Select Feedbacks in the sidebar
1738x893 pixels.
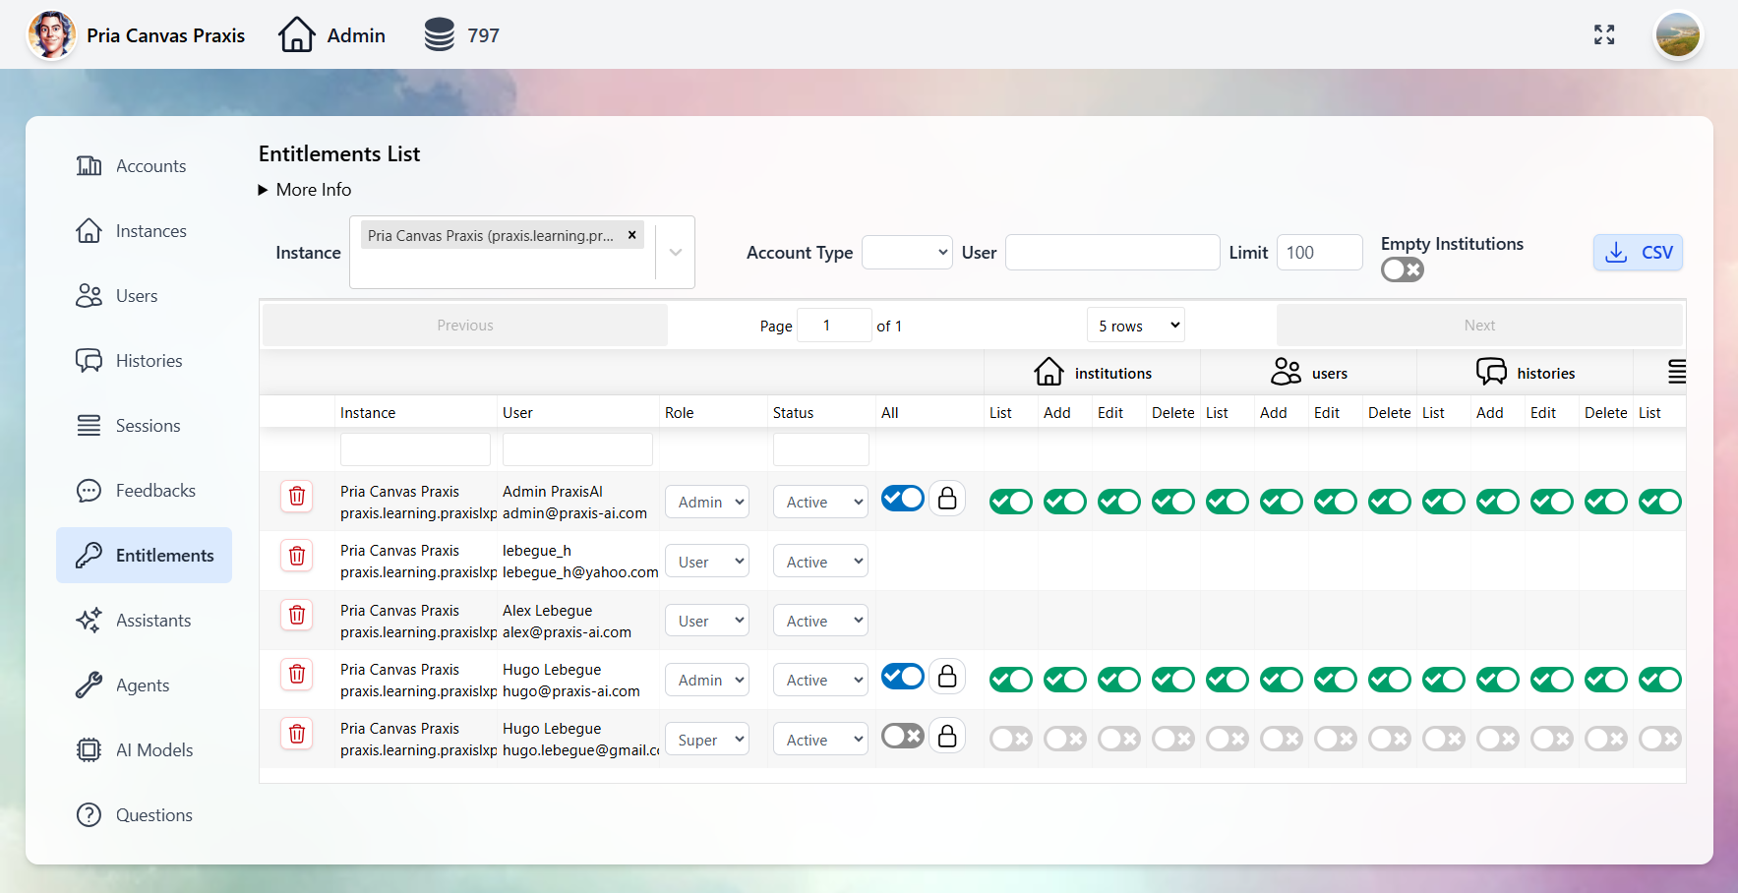point(144,491)
